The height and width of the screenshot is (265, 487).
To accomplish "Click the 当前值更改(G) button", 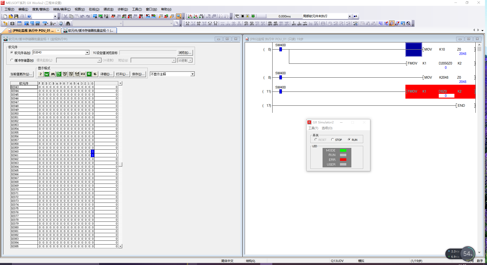I will coord(21,74).
